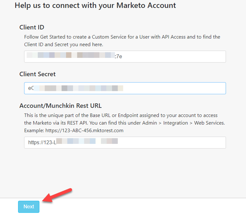Click the blurred portion of the Rest URL
This screenshot has height=215, width=246.
coord(87,141)
